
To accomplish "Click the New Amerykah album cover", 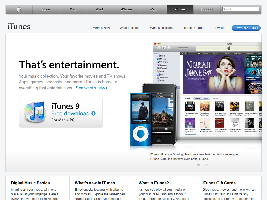I will click(190, 123).
